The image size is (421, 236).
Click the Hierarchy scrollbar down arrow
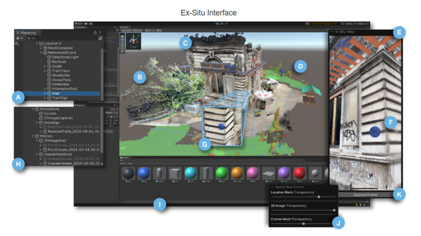pos(102,164)
